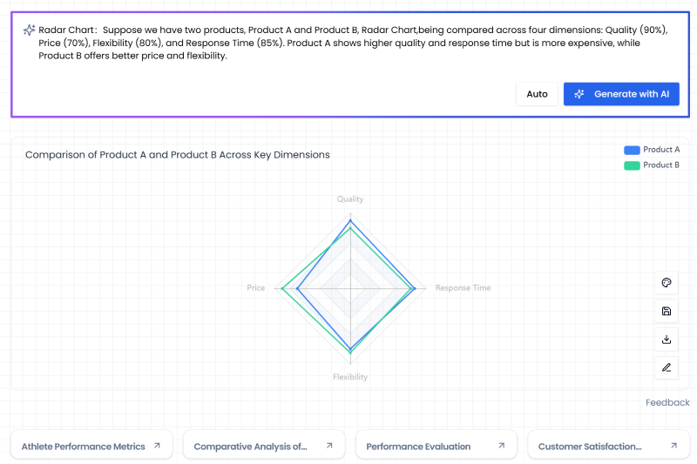697x464 pixels.
Task: Click the arrow icon on Athlete Performance Metrics
Action: 157,446
